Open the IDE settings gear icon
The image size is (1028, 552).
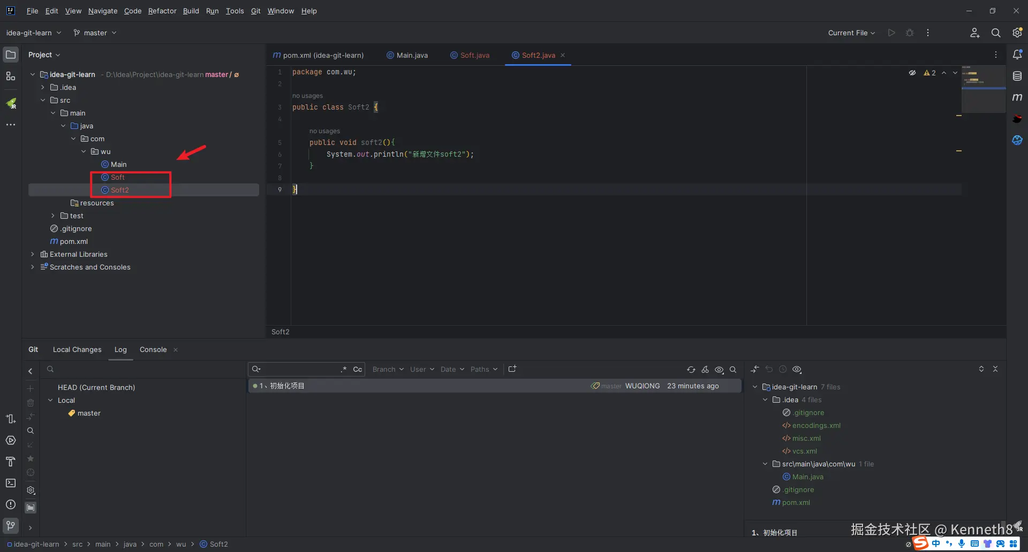pyautogui.click(x=1017, y=33)
